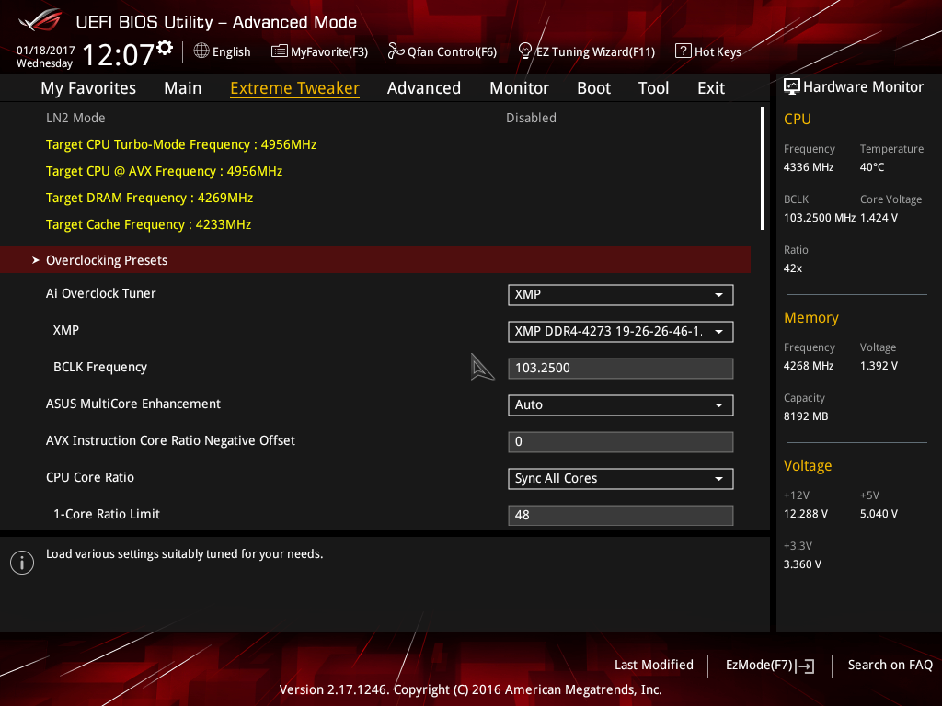Click the settings list vertical scrollbar

click(762, 168)
